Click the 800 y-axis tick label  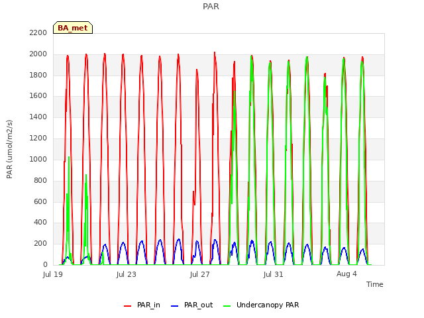tap(40, 180)
